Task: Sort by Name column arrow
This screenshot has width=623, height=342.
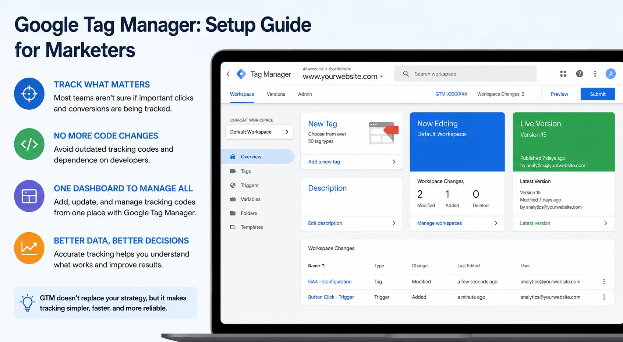Action: (x=323, y=265)
